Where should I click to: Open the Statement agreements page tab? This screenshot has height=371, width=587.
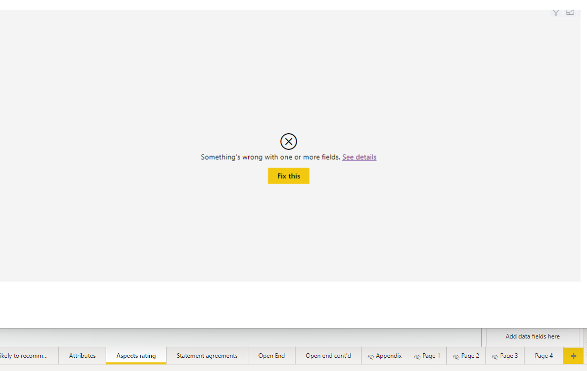(207, 356)
